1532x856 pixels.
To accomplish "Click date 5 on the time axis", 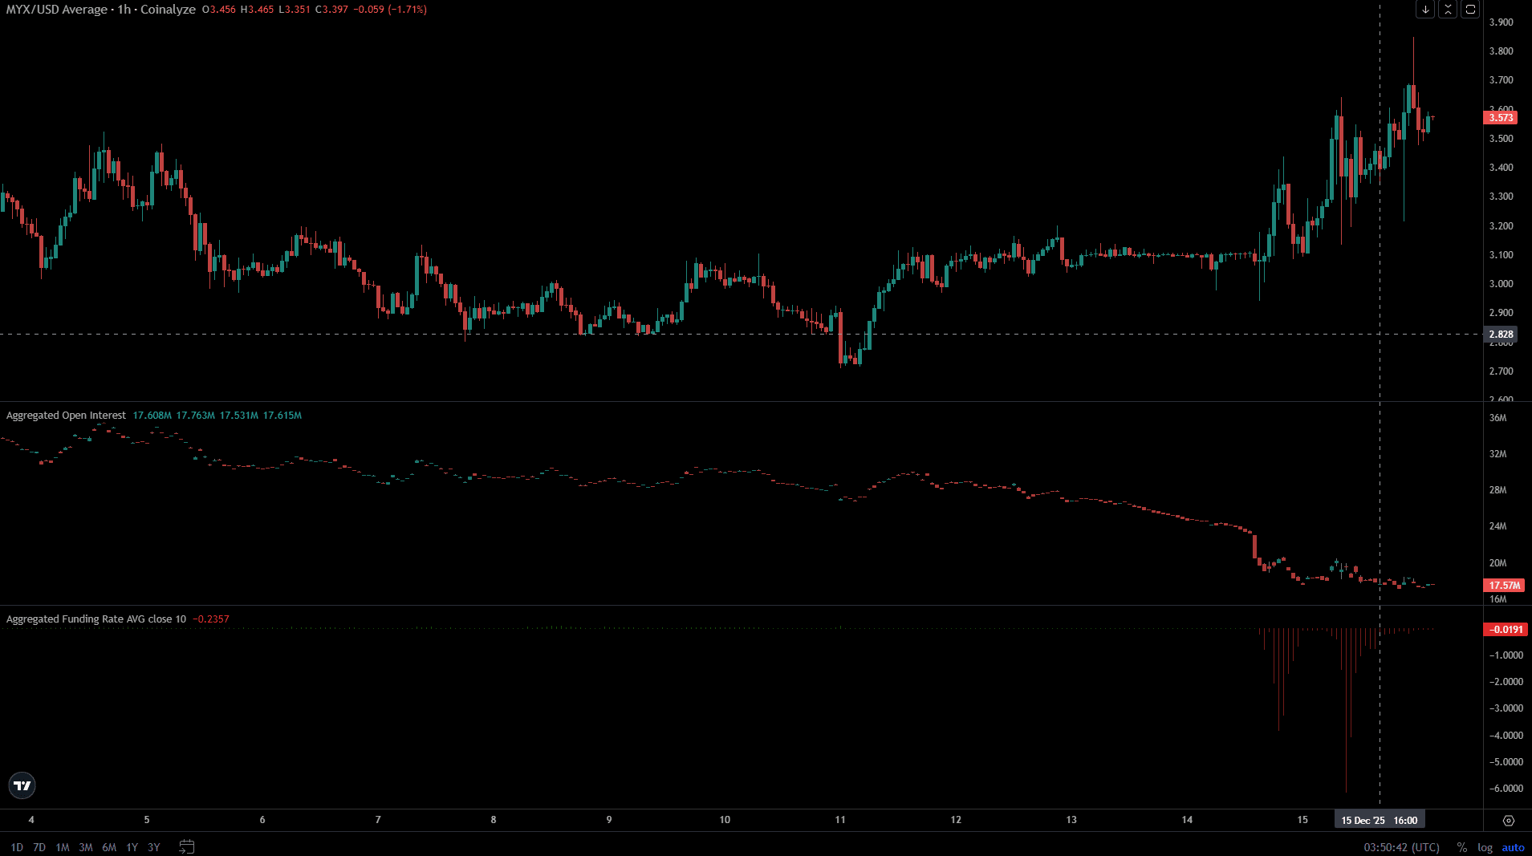I will tap(147, 820).
